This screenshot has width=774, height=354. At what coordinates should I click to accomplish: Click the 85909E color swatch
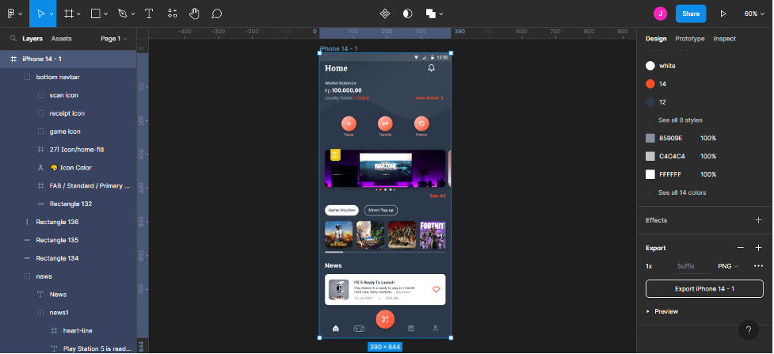point(650,139)
